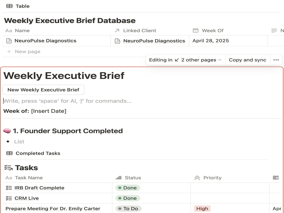The height and width of the screenshot is (213, 284).
Task: Open Weekly Executive Brief Database title
Action: (x=70, y=20)
